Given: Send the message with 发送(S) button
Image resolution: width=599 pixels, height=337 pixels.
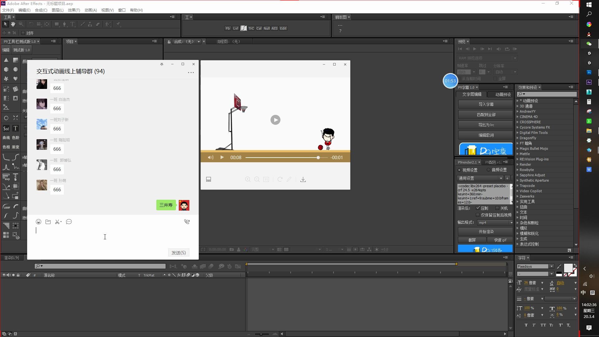Looking at the screenshot, I should point(178,253).
